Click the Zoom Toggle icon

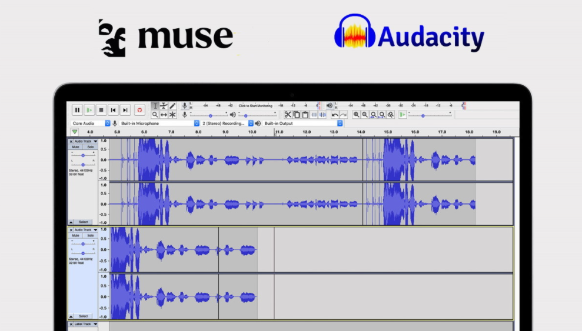(391, 115)
